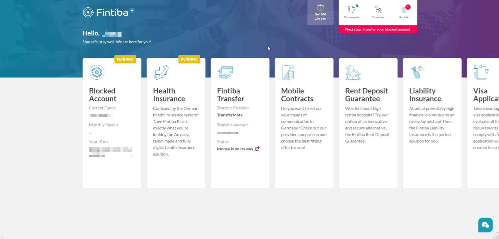Open the Mobile Contracts card heading

coord(297,95)
